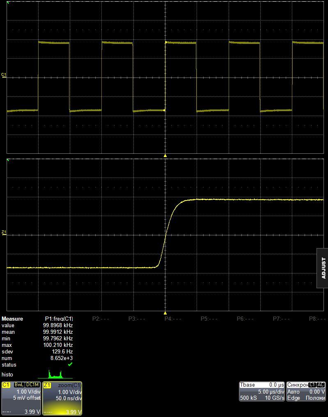The width and height of the screenshot is (328, 417).
Task: Click the '10 GS/s' sample rate
Action: 275,398
